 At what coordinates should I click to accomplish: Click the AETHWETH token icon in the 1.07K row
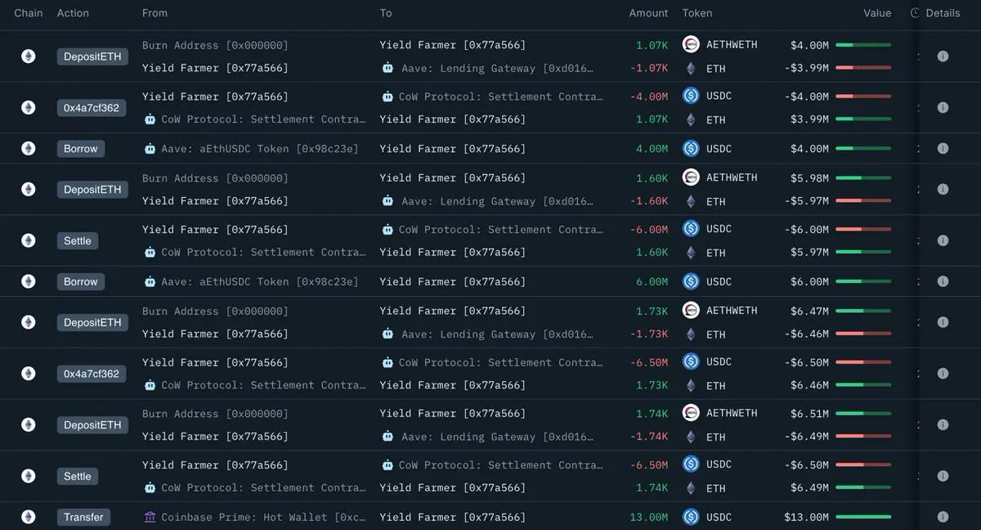(x=691, y=44)
